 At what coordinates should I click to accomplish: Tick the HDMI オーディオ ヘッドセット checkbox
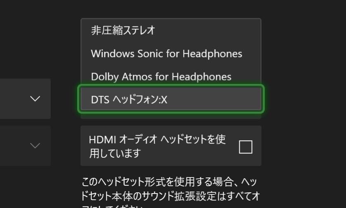tap(246, 147)
